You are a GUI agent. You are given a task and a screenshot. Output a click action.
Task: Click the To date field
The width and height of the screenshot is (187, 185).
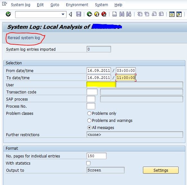[99, 78]
